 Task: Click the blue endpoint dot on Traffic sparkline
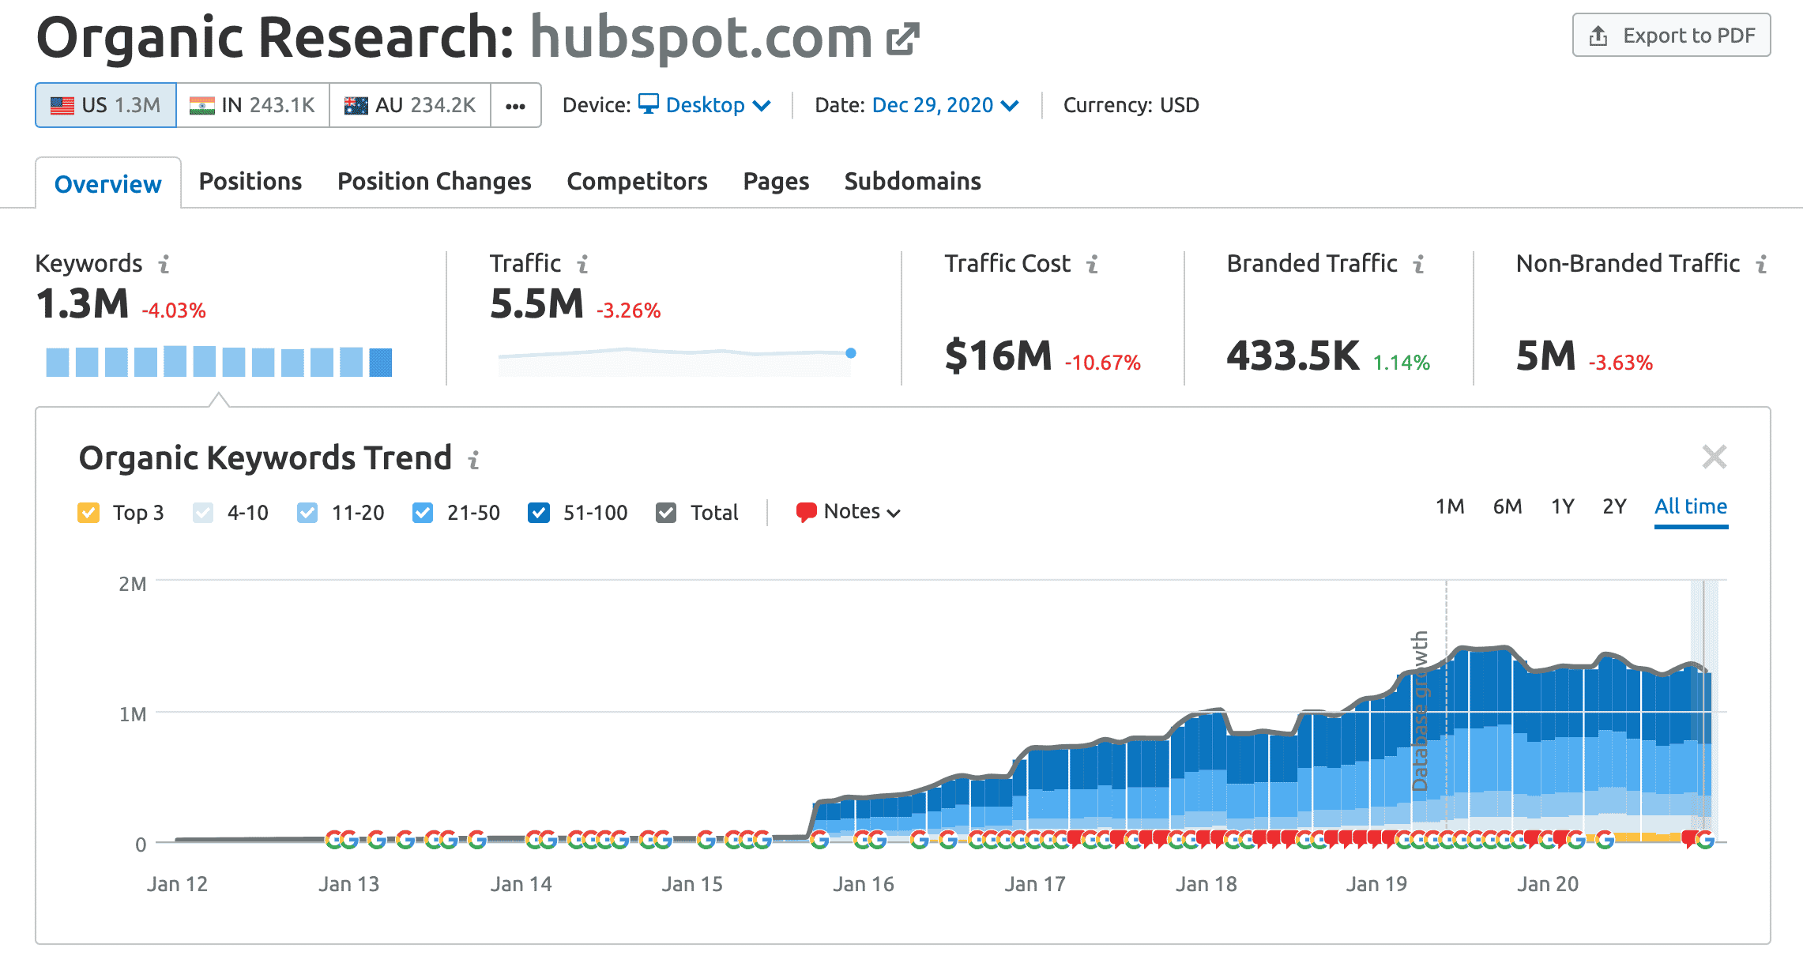pos(851,353)
